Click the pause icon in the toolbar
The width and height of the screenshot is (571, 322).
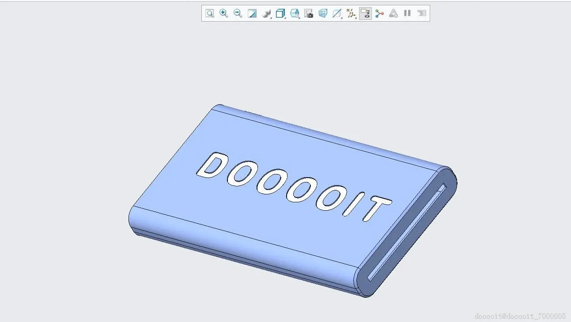[x=407, y=13]
